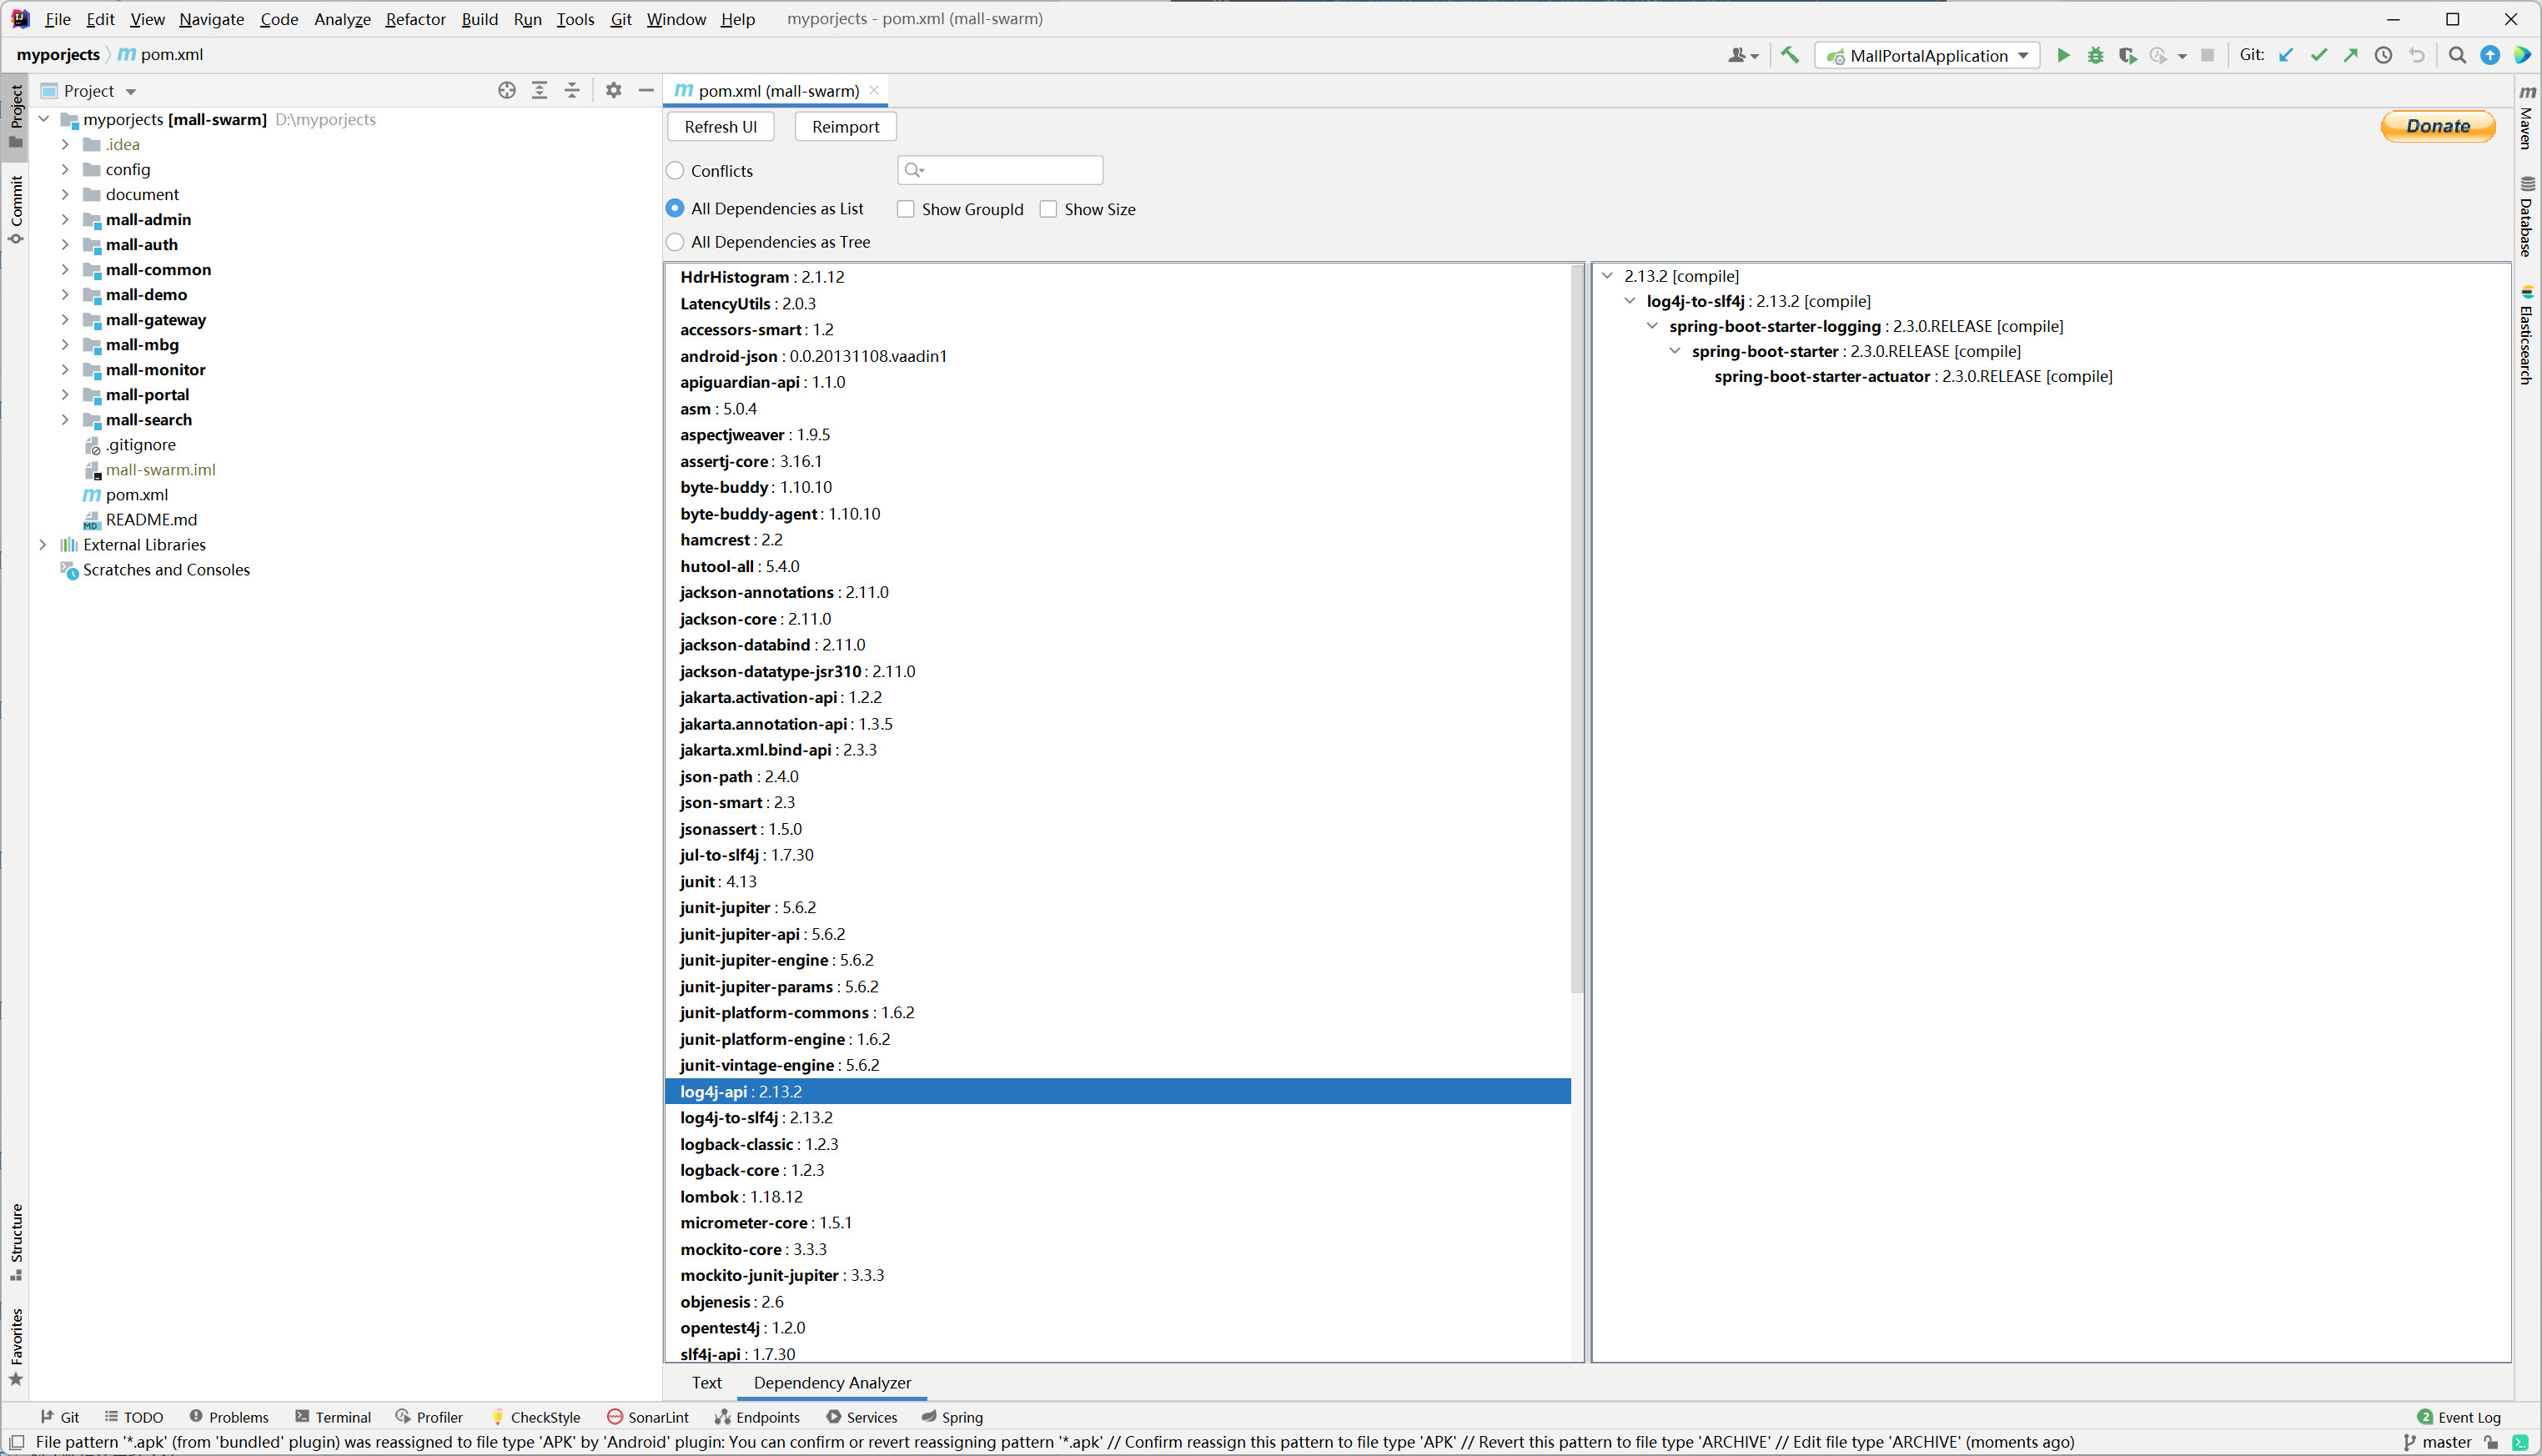2542x1456 pixels.
Task: Expand the External Libraries node
Action: [43, 544]
